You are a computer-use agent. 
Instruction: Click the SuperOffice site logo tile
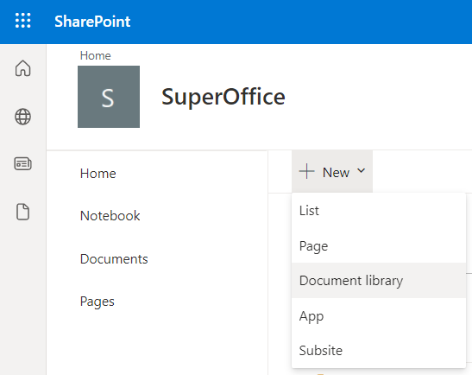[x=109, y=97]
